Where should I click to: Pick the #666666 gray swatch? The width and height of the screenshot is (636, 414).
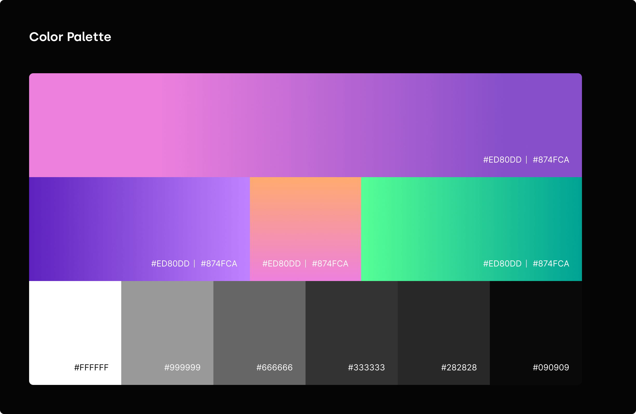[x=260, y=333]
